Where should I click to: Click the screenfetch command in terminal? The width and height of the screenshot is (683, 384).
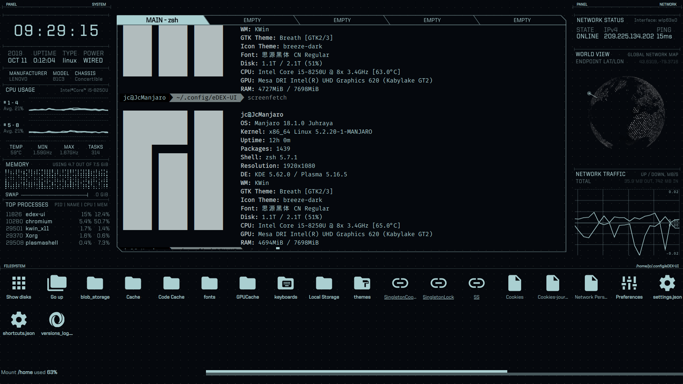coord(267,98)
